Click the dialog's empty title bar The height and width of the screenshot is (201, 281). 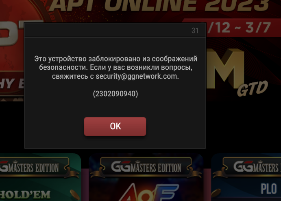pos(107,30)
